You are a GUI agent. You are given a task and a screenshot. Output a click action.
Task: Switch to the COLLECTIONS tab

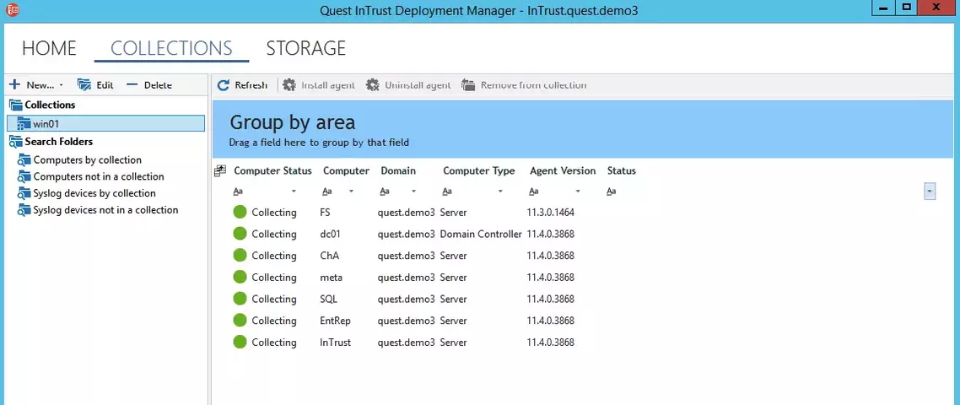pyautogui.click(x=171, y=48)
